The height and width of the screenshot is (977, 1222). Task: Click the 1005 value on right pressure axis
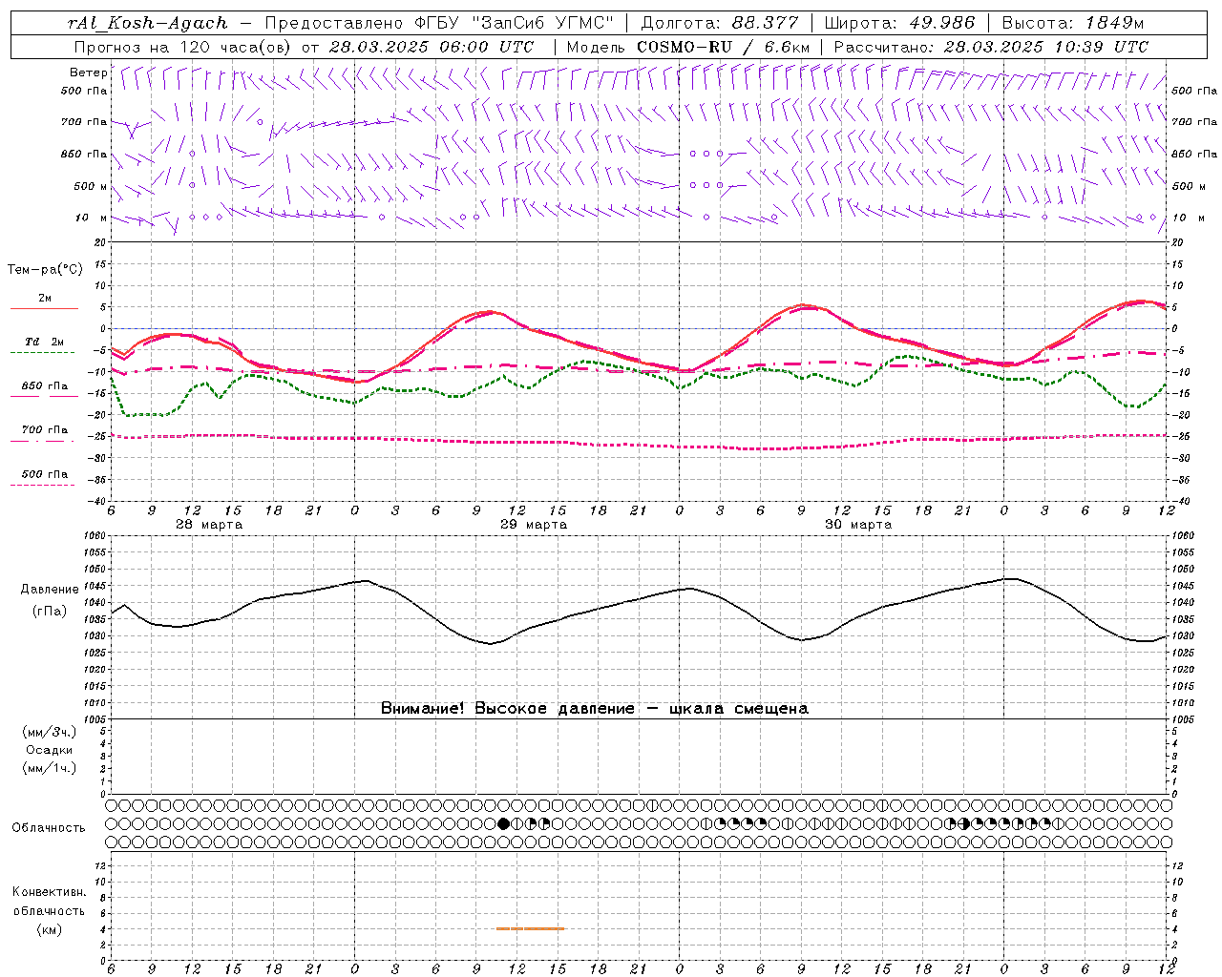(x=1183, y=718)
